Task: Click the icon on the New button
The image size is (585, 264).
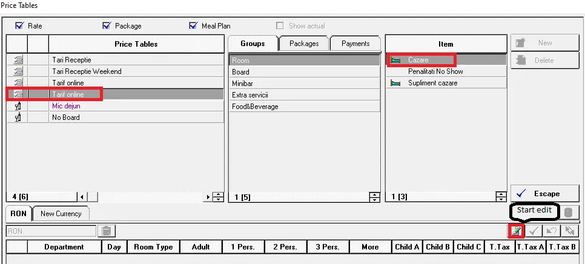Action: click(521, 42)
